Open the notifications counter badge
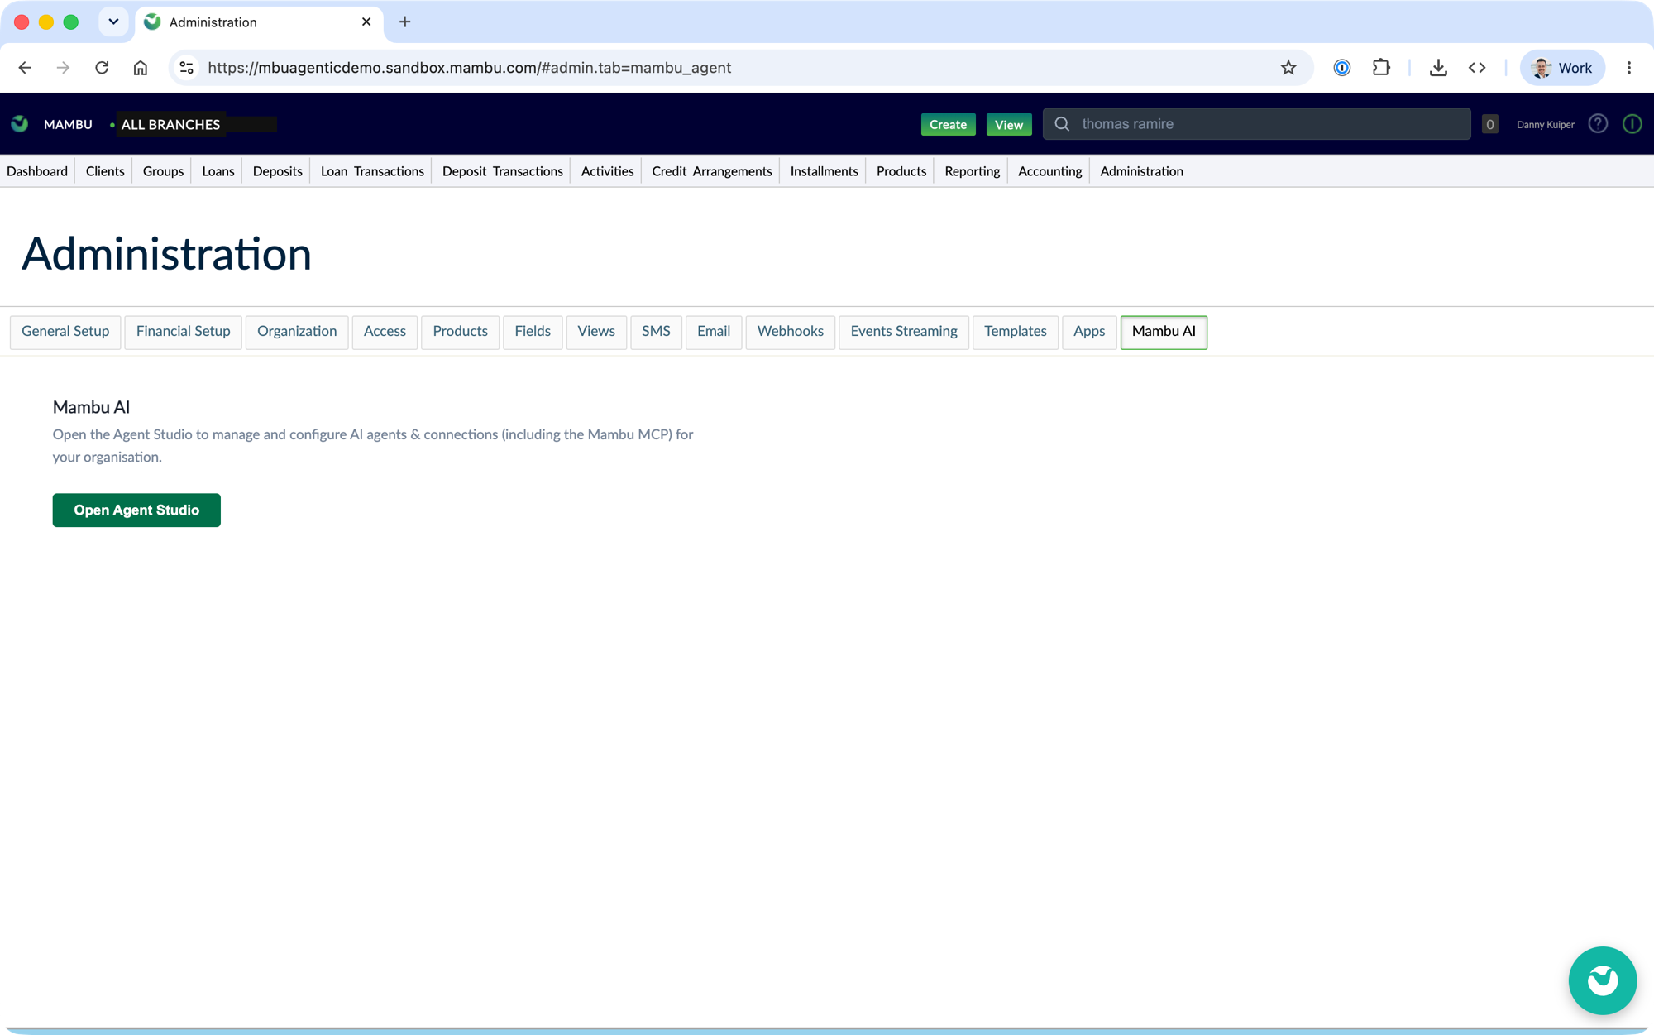Image resolution: width=1654 pixels, height=1035 pixels. tap(1489, 124)
